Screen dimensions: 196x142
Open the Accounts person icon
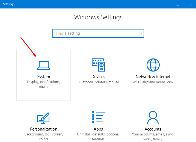point(153,117)
